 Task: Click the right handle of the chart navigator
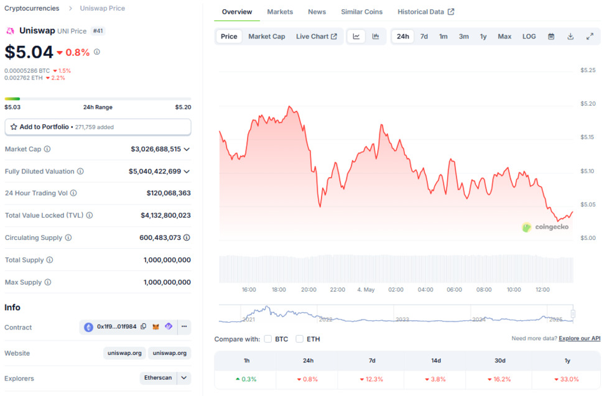pyautogui.click(x=573, y=314)
